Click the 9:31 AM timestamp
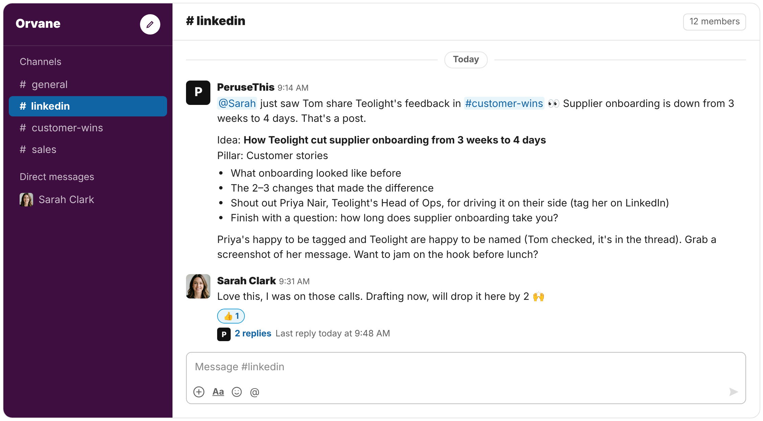763x421 pixels. 294,282
